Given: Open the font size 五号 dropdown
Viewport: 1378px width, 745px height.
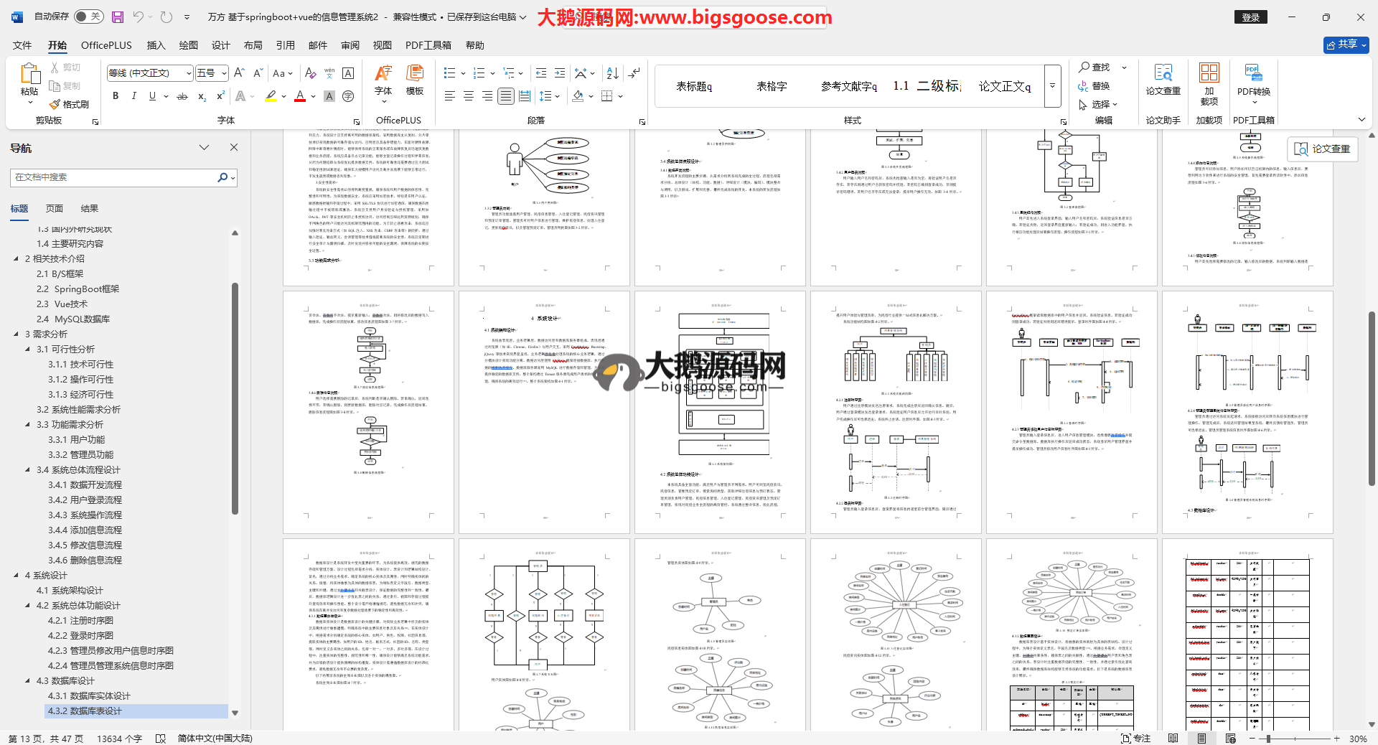Looking at the screenshot, I should tap(224, 73).
